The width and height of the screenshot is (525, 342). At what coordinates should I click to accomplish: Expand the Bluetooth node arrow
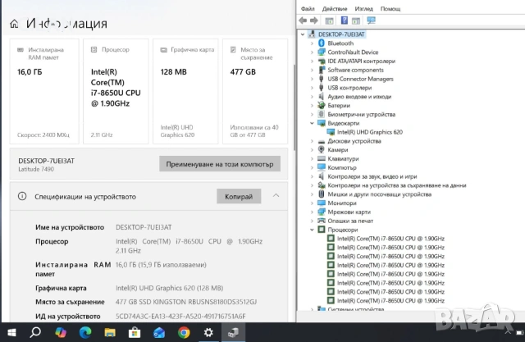click(312, 43)
